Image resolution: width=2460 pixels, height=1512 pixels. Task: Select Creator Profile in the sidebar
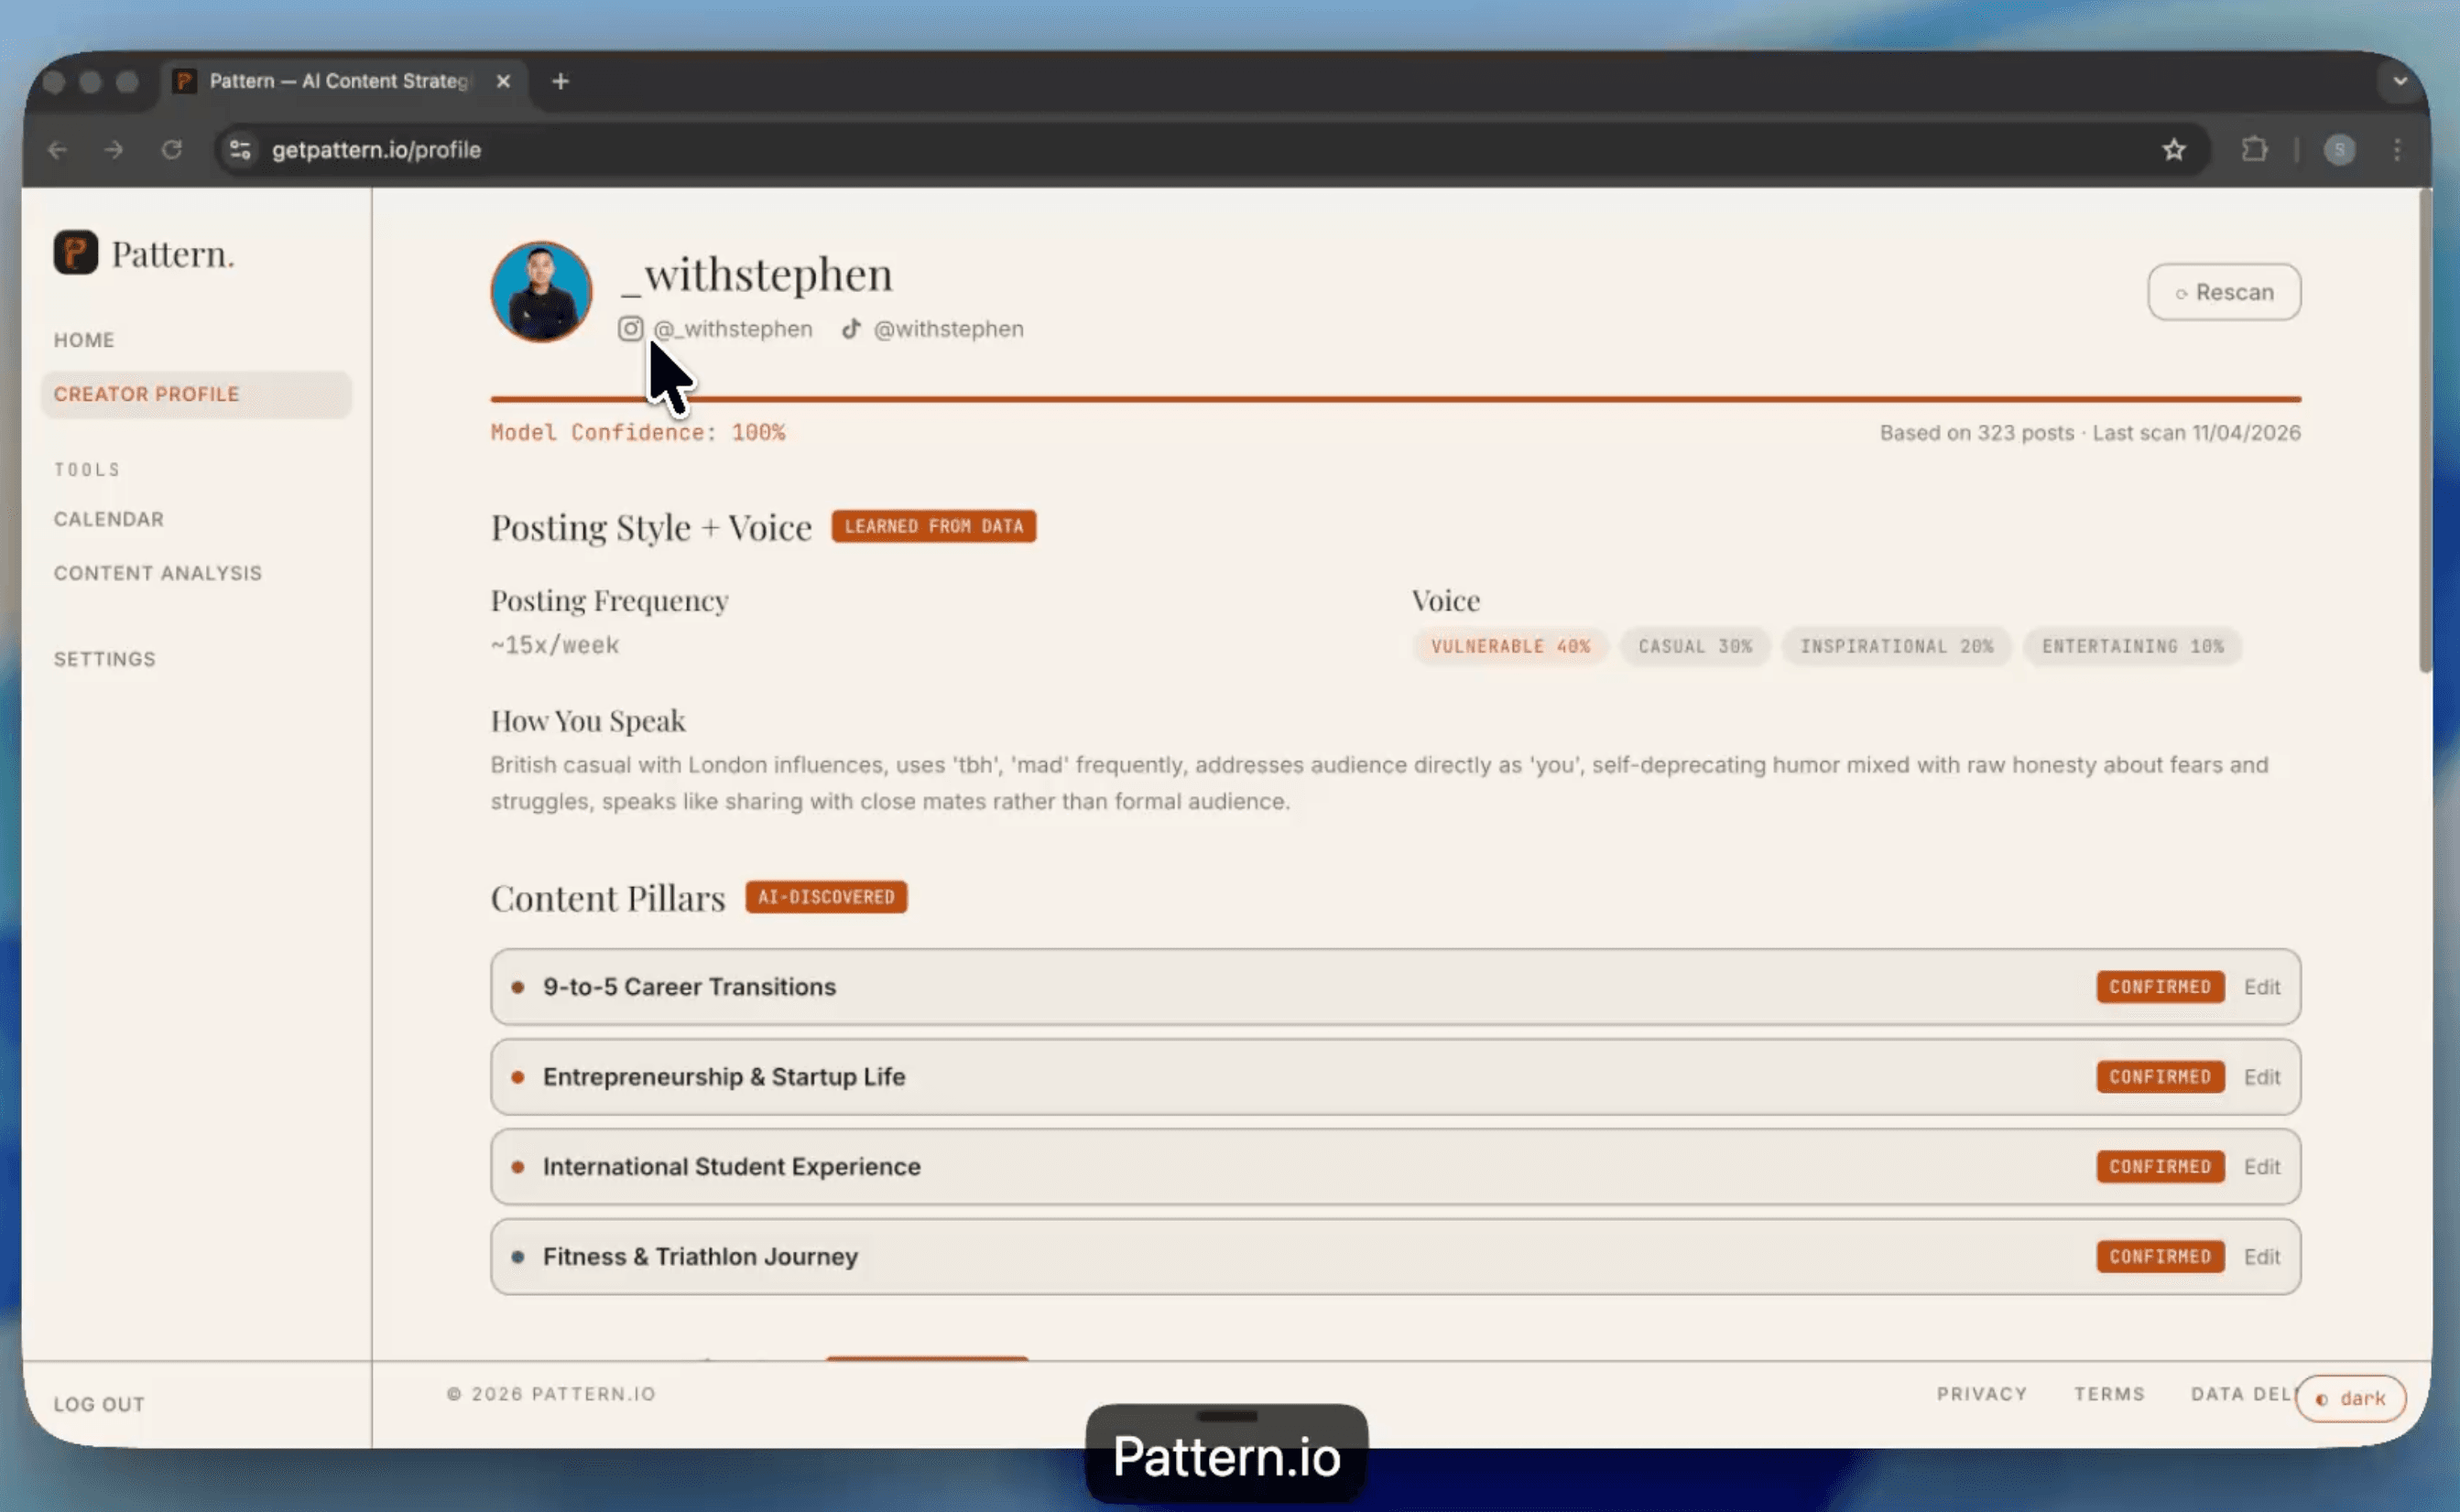coord(196,394)
